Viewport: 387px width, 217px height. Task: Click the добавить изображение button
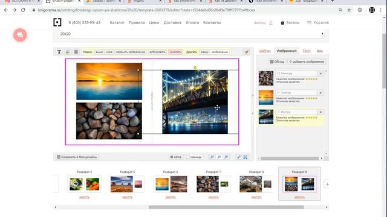(x=307, y=61)
